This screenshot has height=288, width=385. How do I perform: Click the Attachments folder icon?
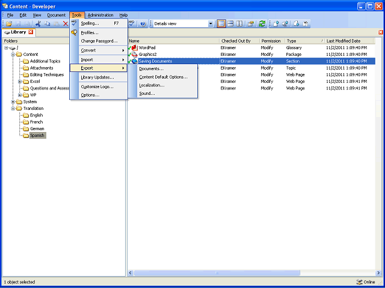(x=26, y=68)
